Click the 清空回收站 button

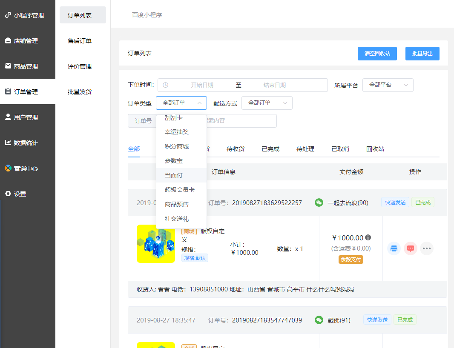377,54
